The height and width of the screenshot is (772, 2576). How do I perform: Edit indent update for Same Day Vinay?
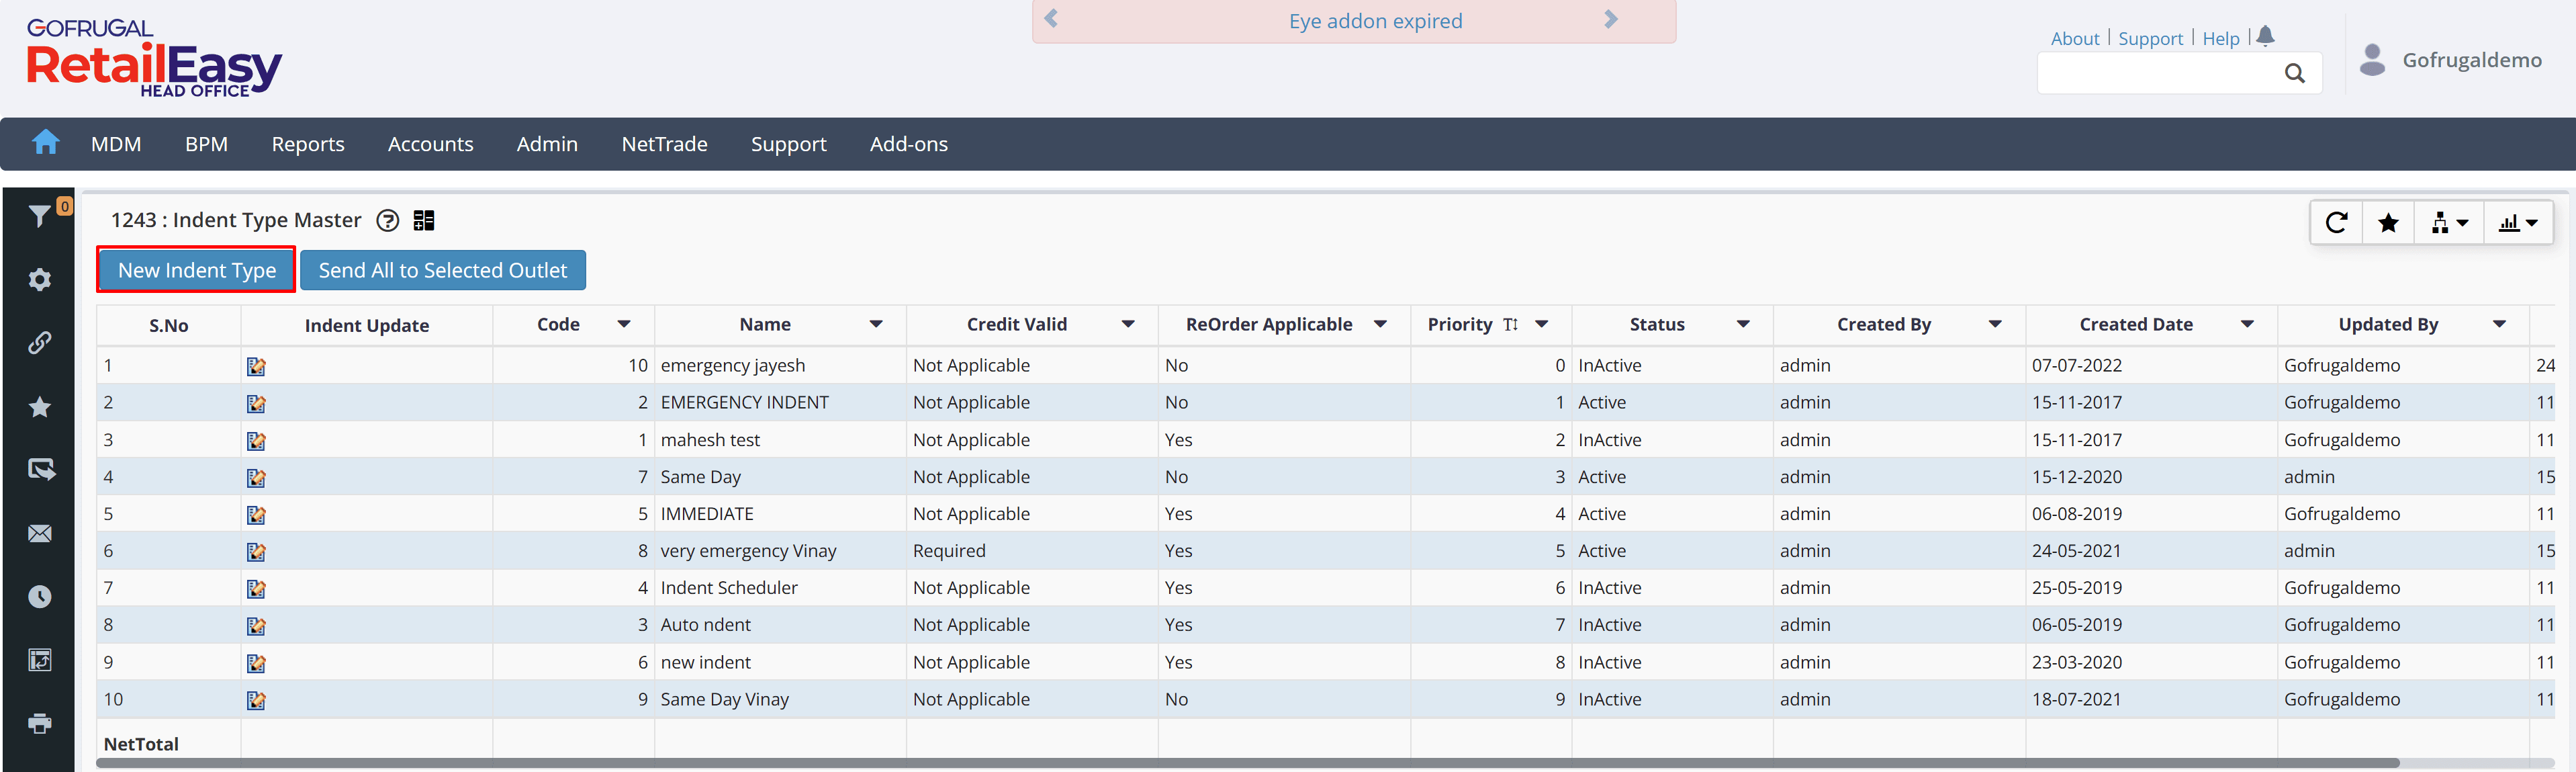click(256, 700)
